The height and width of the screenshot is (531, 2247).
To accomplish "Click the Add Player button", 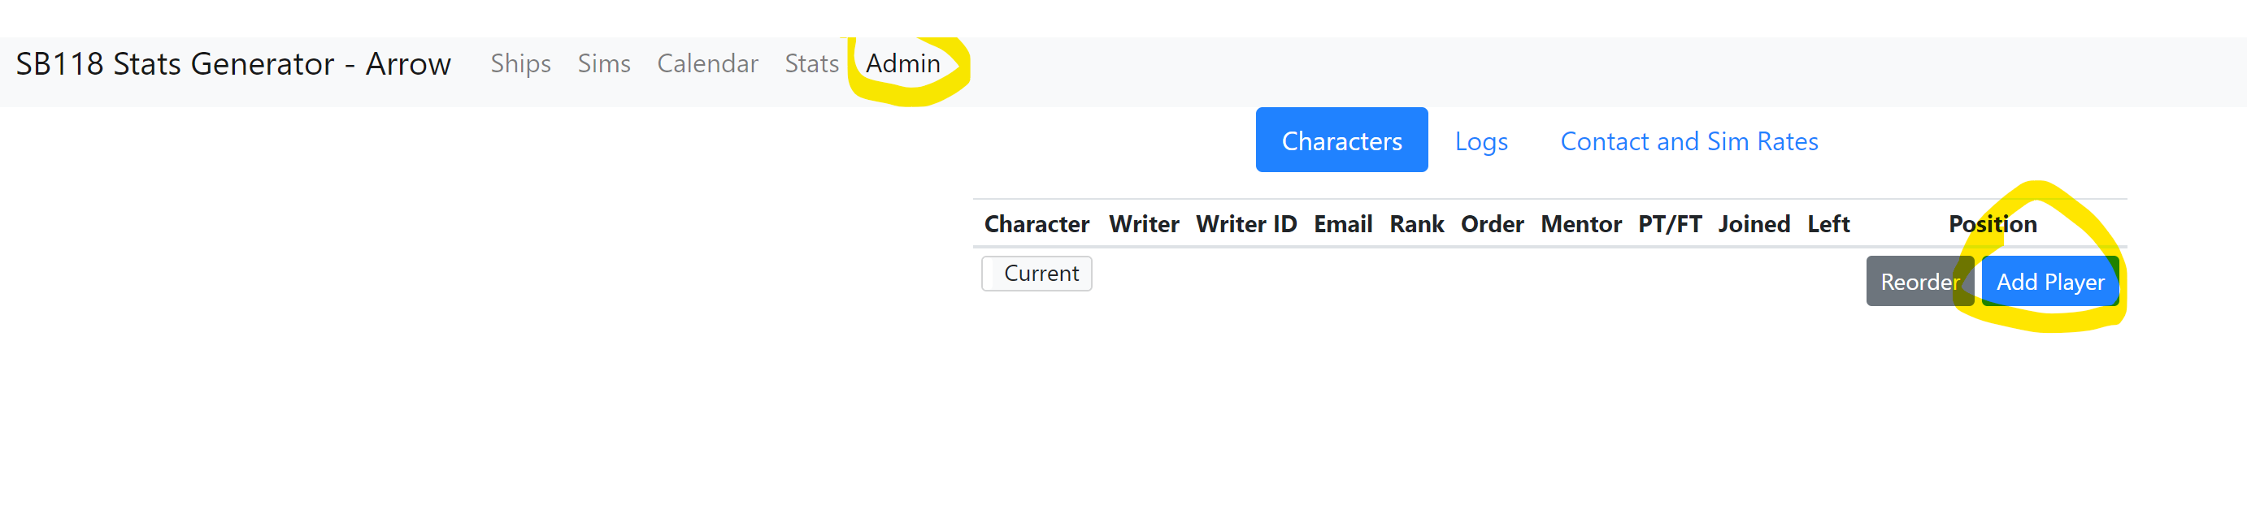I will coord(2050,281).
